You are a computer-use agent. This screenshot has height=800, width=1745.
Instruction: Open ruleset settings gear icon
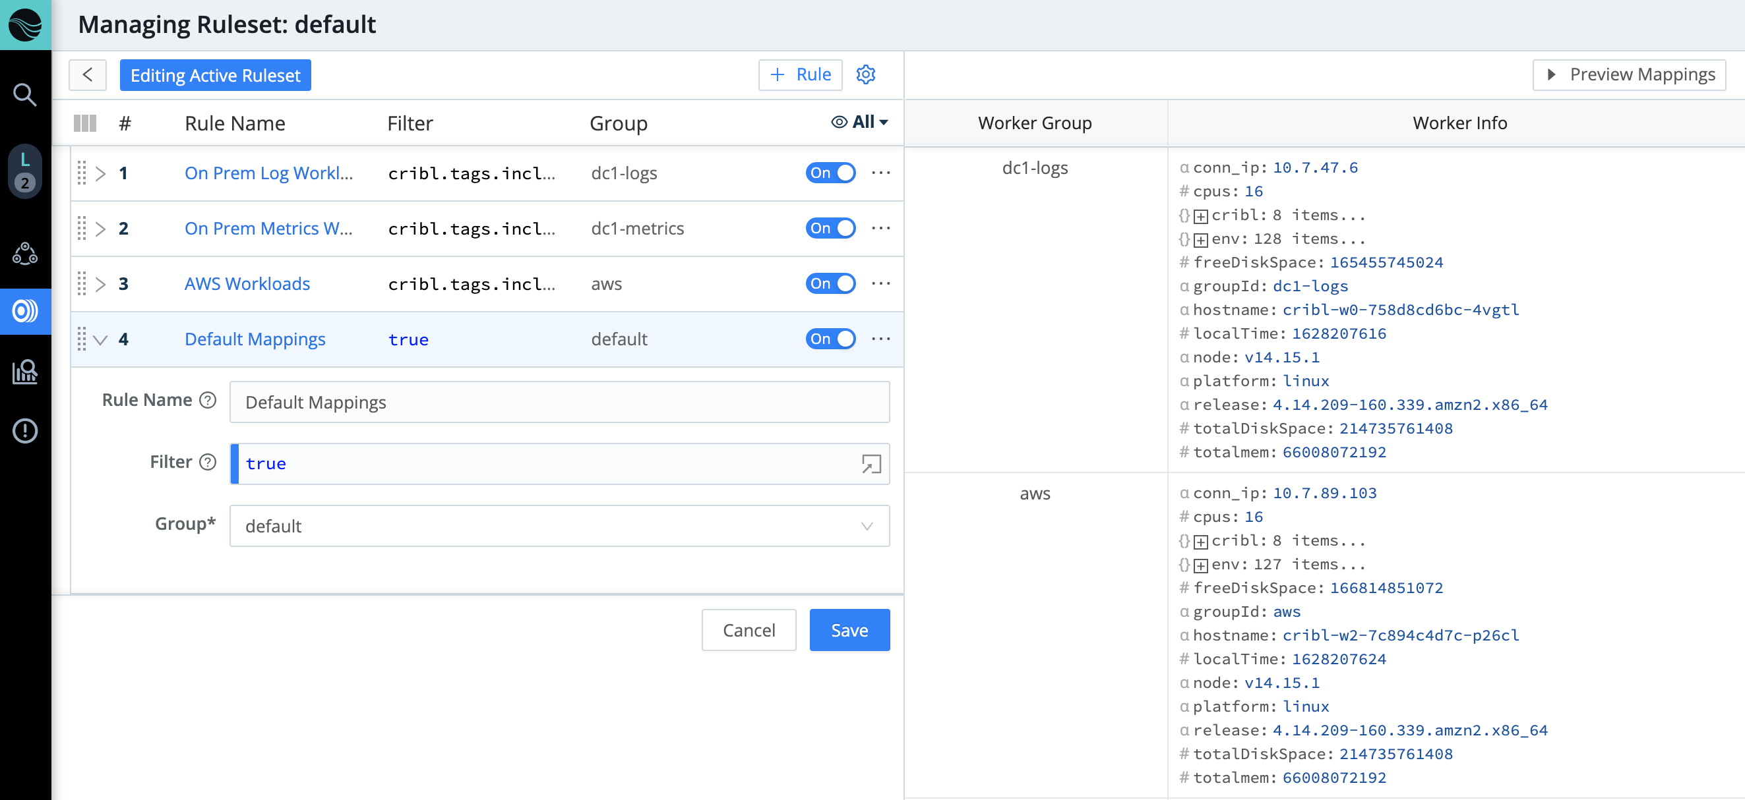tap(866, 74)
